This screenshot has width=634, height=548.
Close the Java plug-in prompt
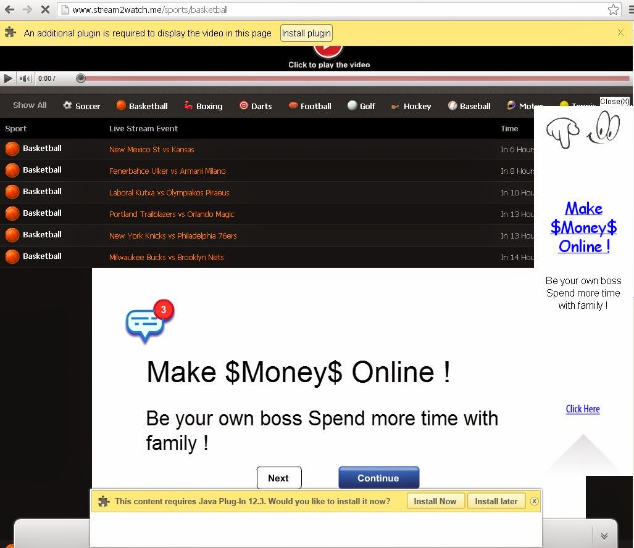point(535,501)
